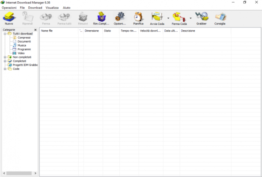Sort by Descrizione column header
This screenshot has width=262, height=177.
(x=205, y=31)
